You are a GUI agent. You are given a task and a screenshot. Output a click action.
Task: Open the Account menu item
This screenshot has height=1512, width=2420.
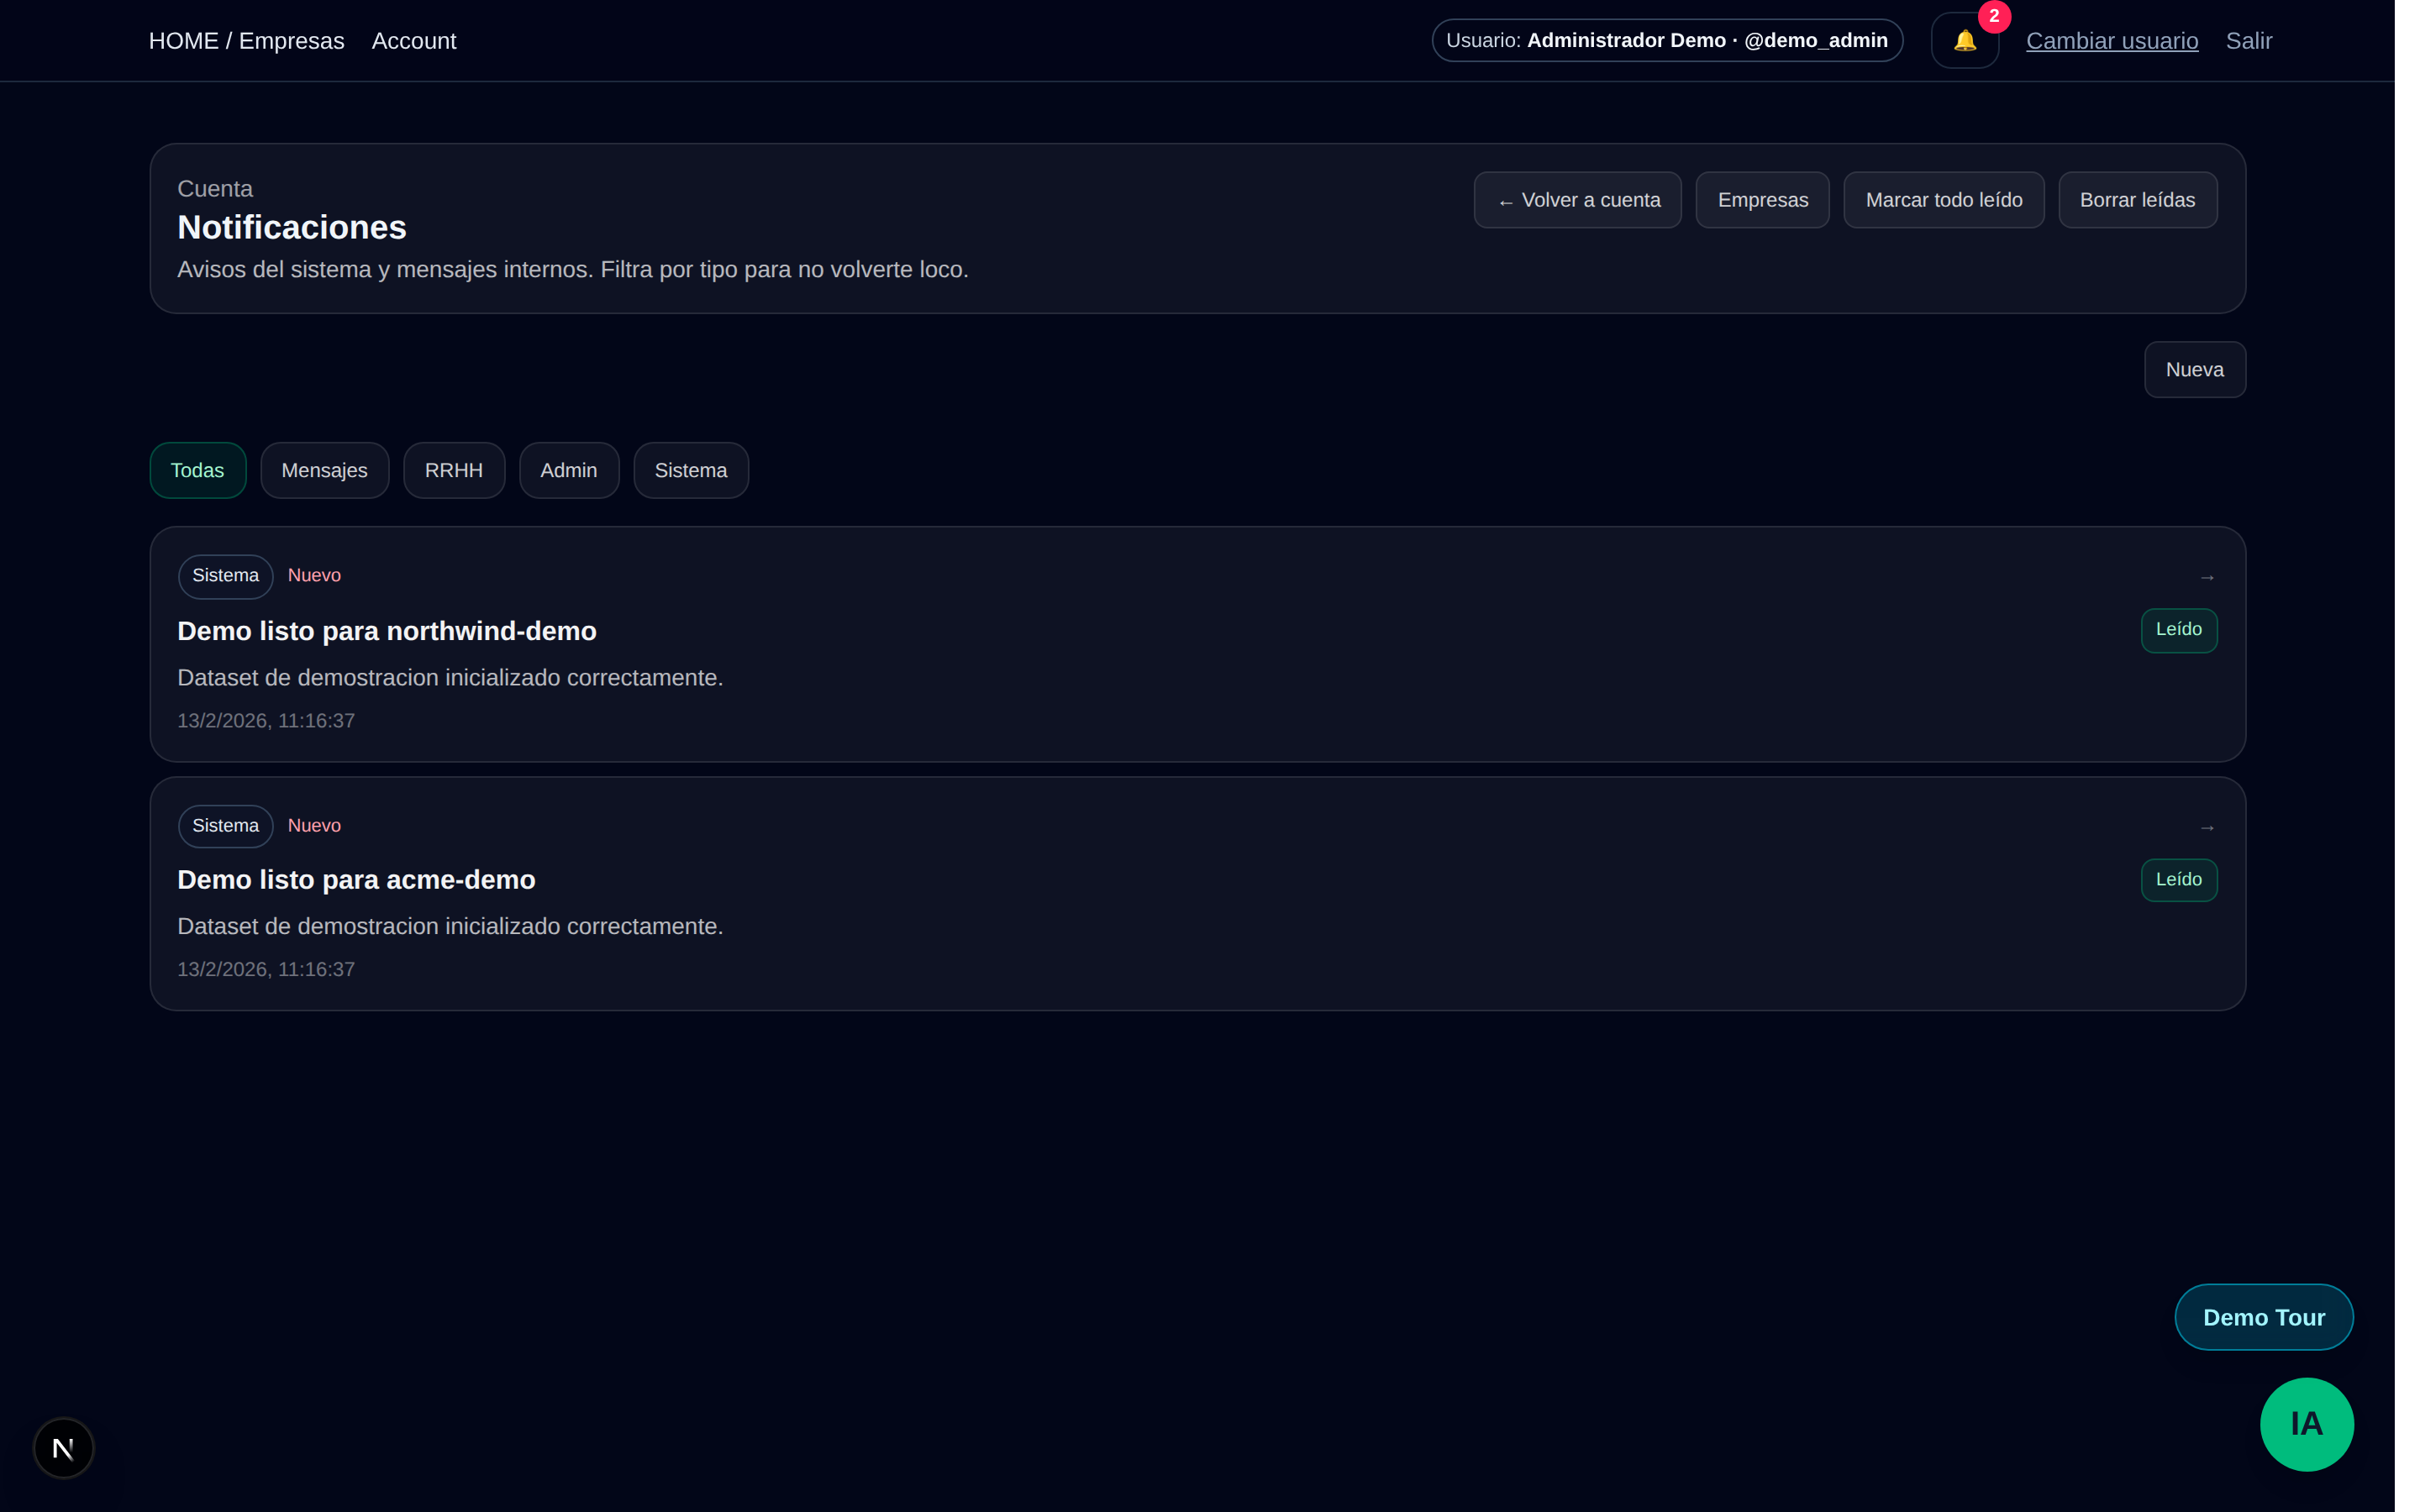point(414,41)
